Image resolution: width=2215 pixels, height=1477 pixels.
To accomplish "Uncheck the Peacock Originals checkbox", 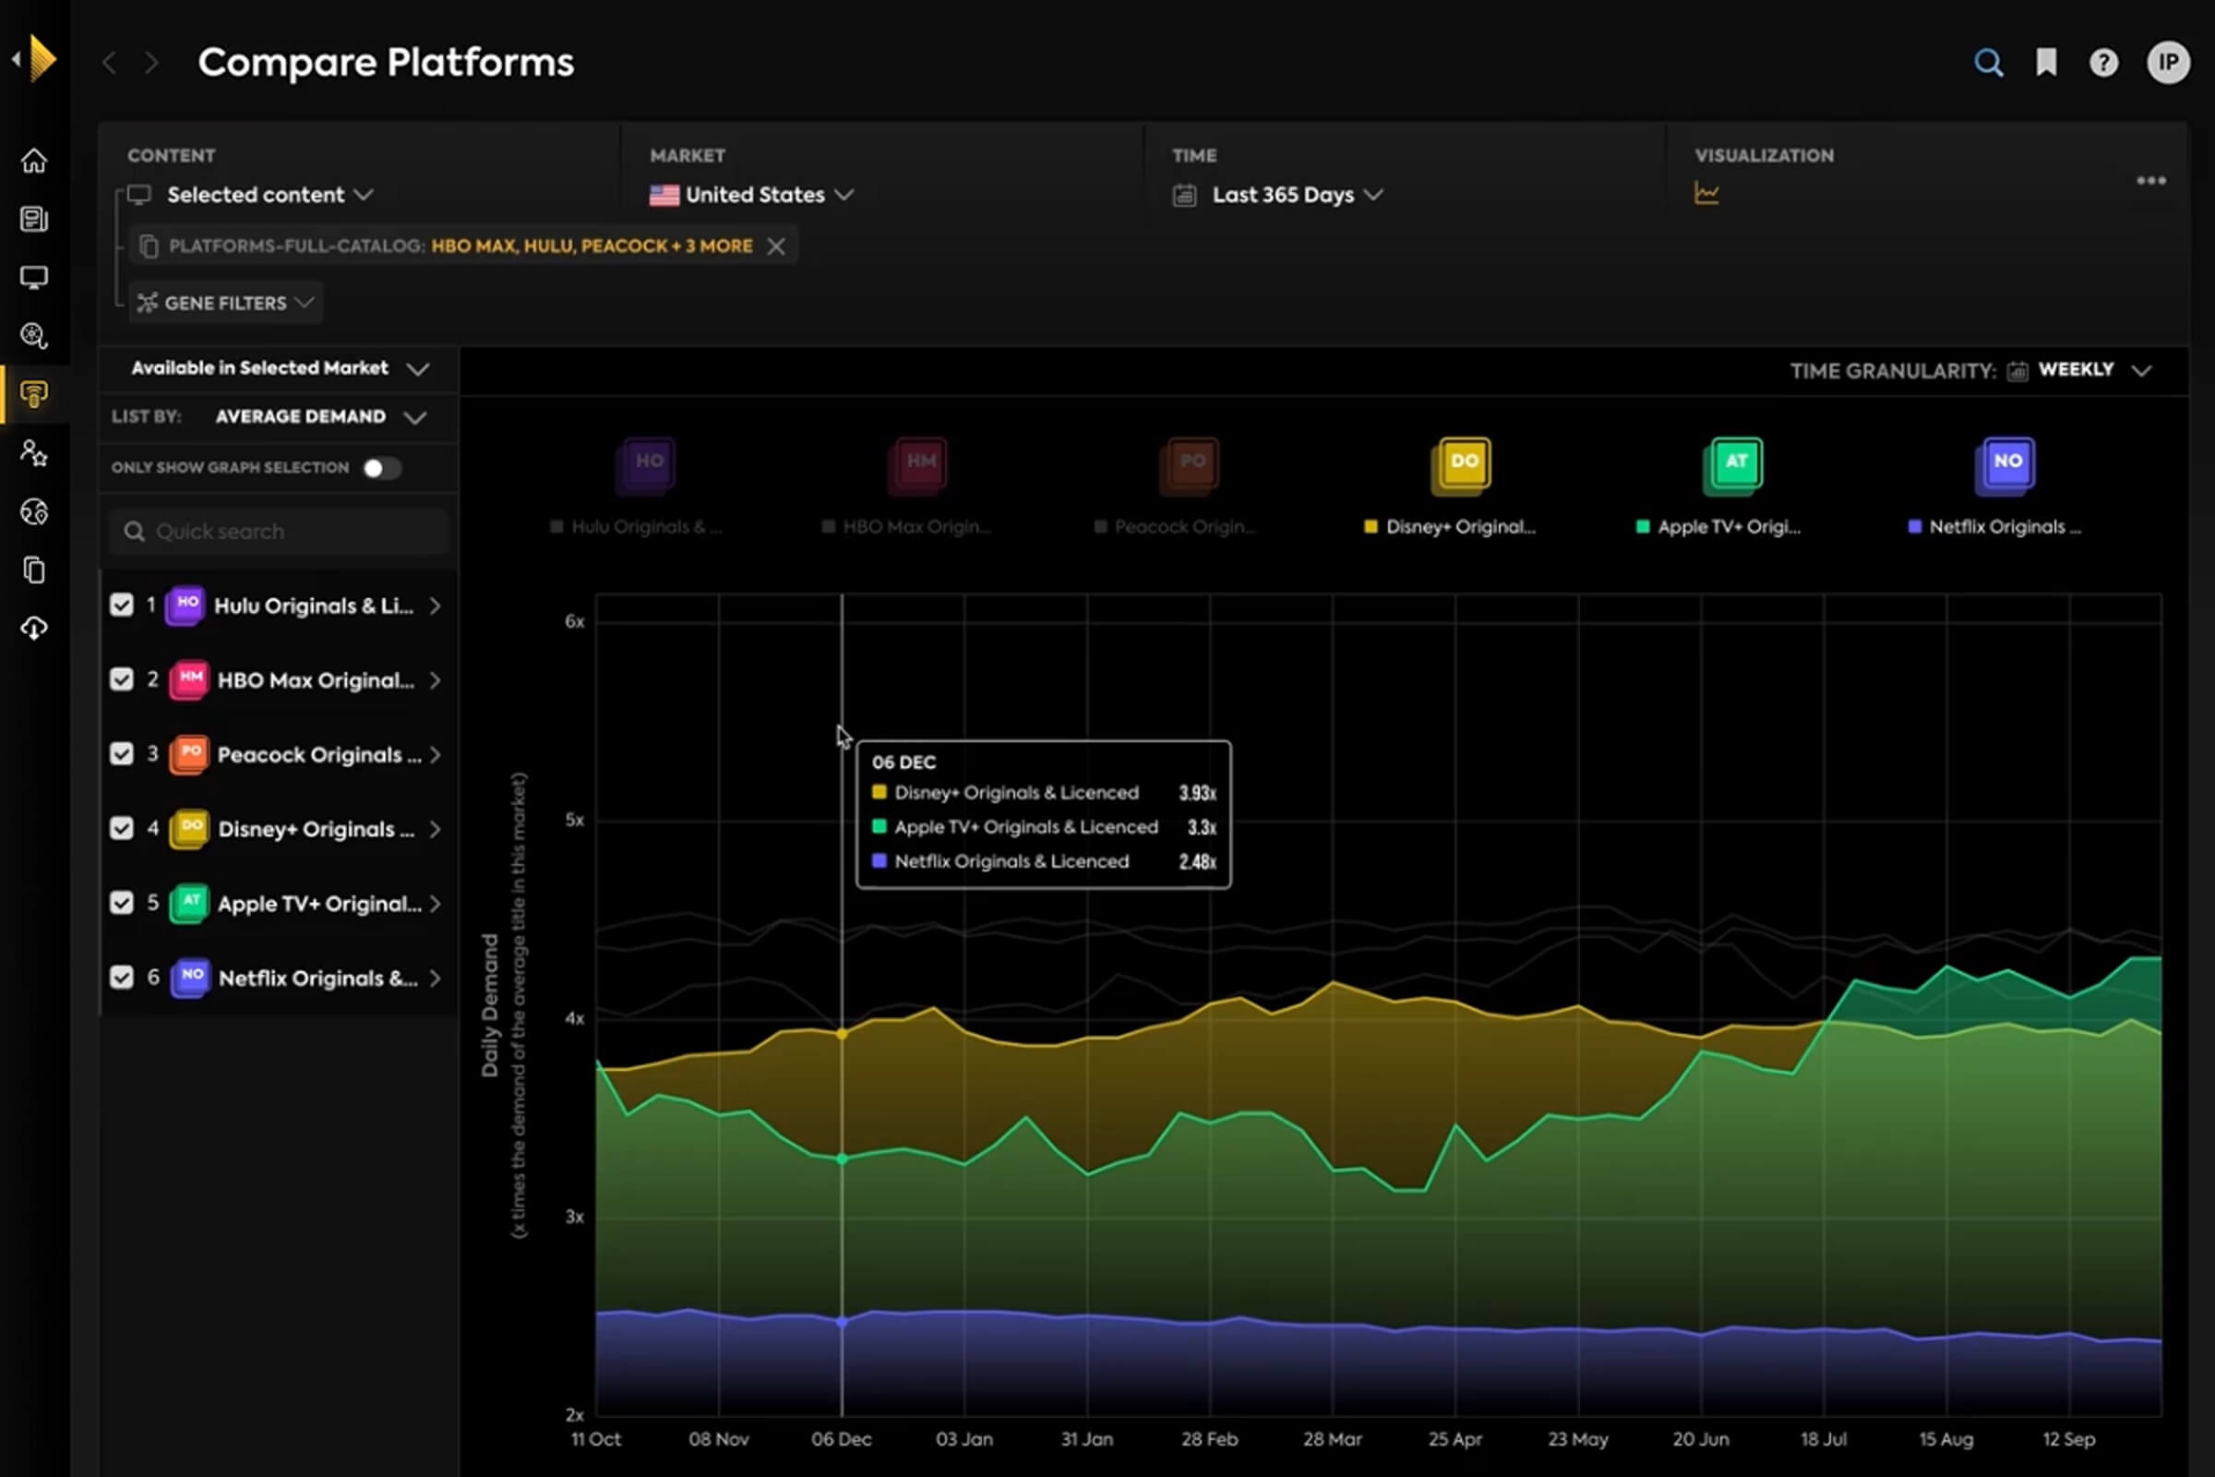I will coord(122,753).
